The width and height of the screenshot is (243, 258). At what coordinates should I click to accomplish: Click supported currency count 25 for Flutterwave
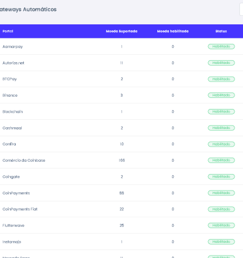122,225
